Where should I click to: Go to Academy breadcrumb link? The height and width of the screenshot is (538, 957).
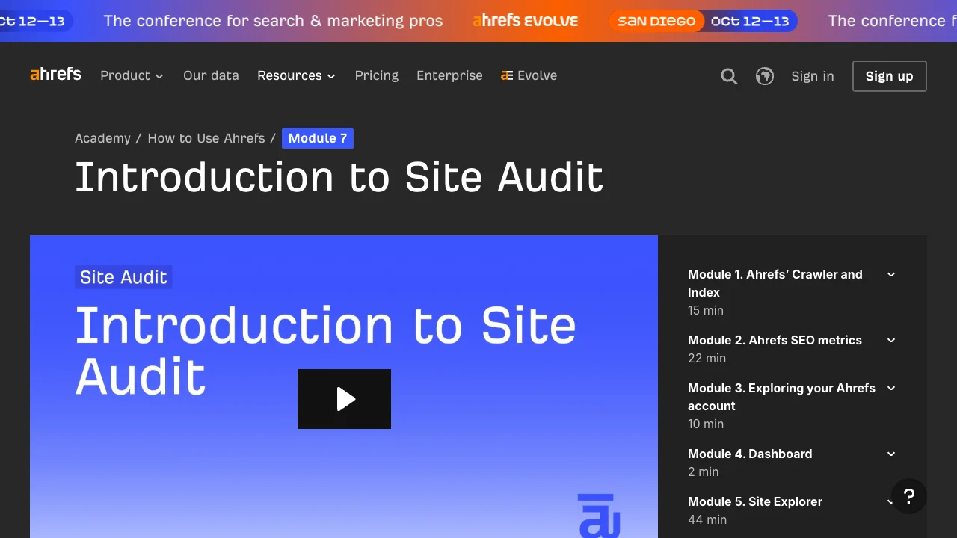click(x=102, y=138)
